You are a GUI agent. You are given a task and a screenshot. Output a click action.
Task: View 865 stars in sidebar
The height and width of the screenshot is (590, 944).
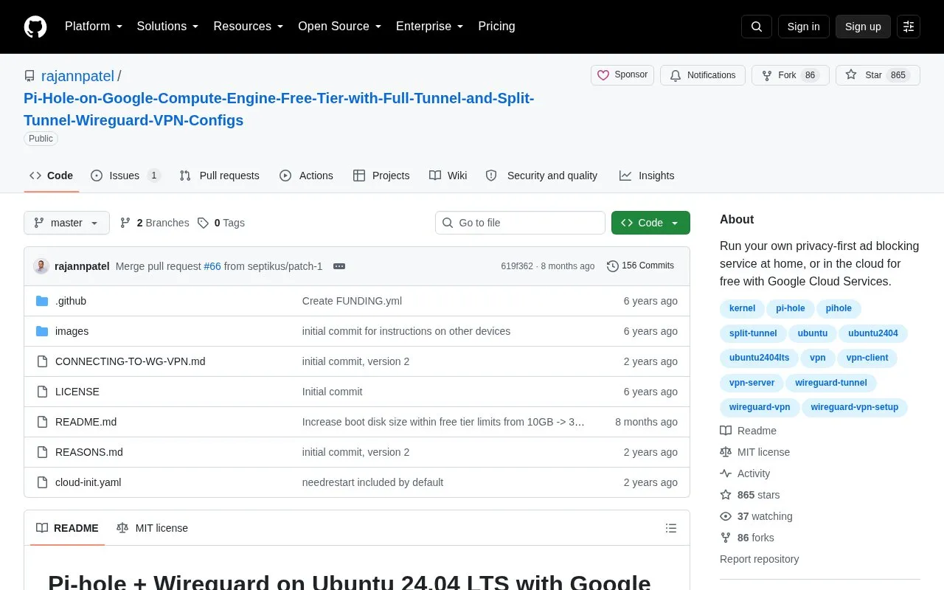point(750,495)
